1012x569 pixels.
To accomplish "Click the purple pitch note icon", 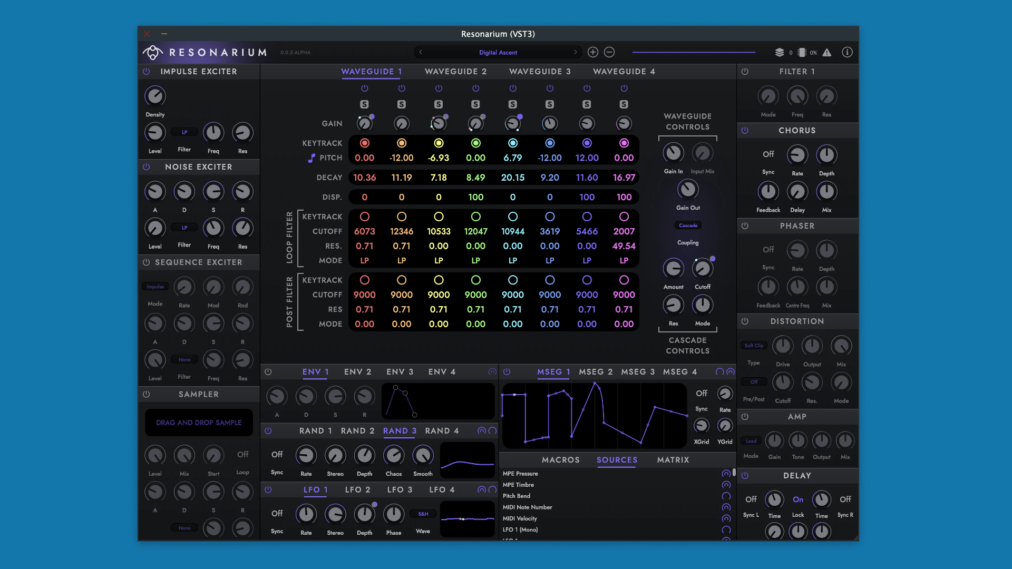I will coord(312,158).
